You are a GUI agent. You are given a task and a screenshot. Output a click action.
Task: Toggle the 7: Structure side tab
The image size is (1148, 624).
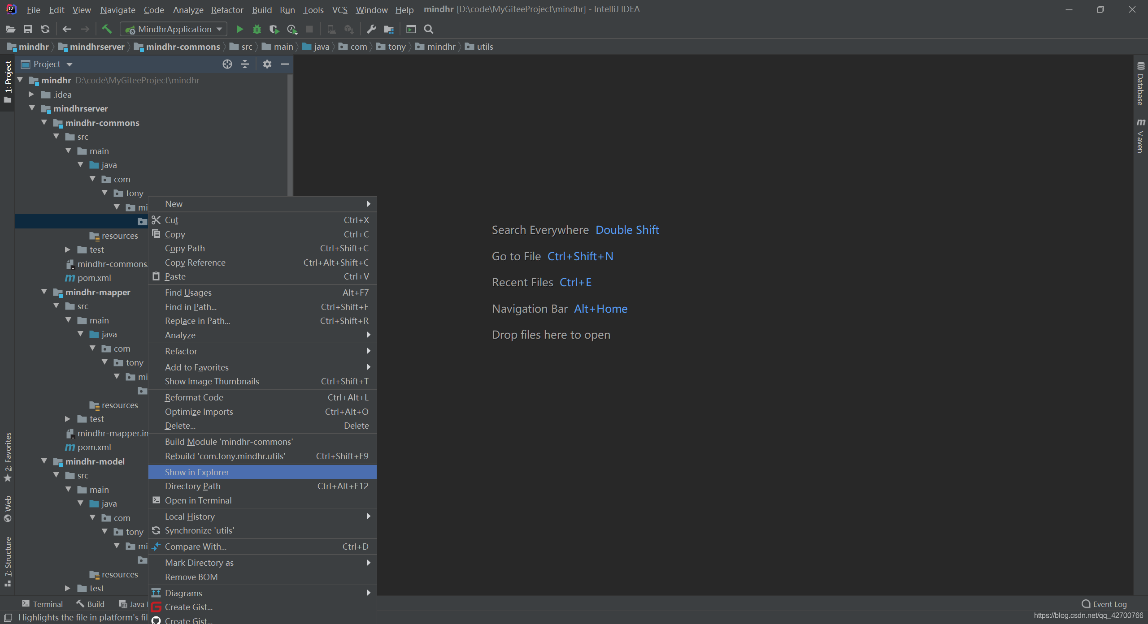[8, 562]
